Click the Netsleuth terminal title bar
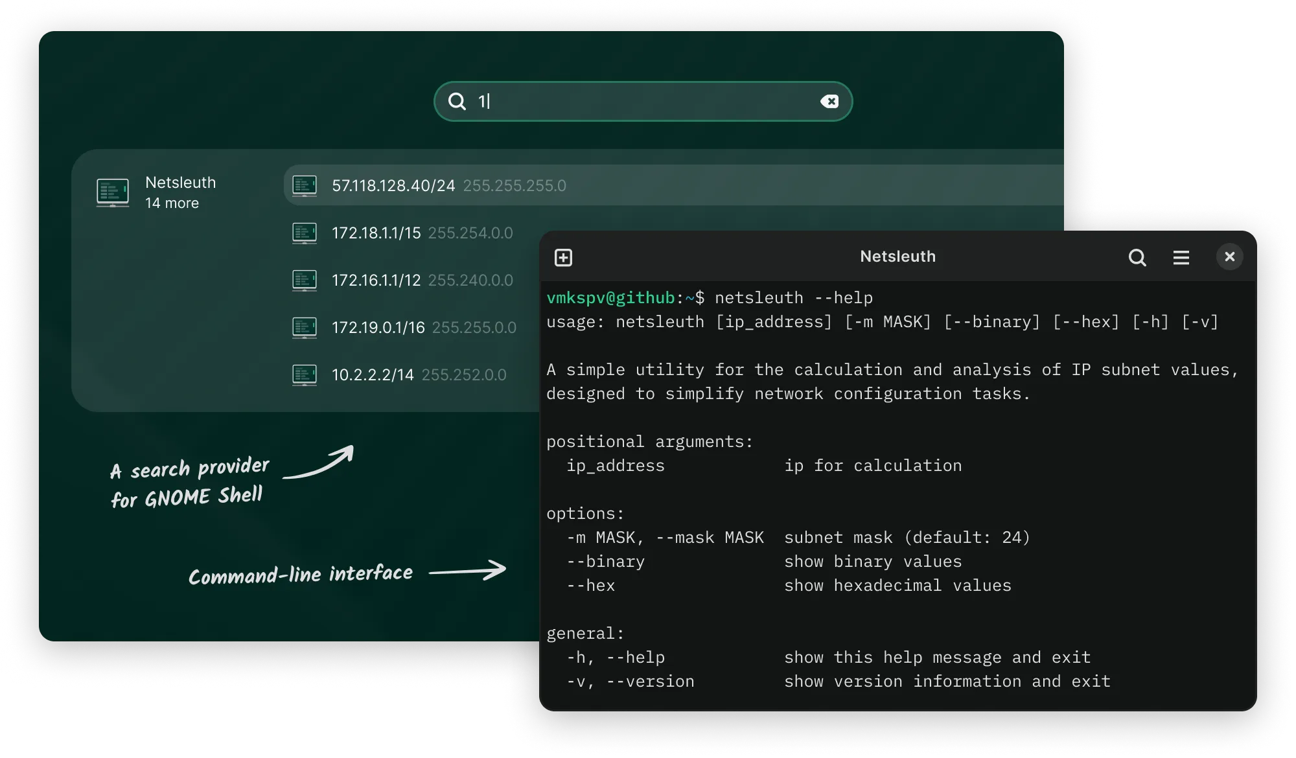The height and width of the screenshot is (758, 1296). point(897,257)
